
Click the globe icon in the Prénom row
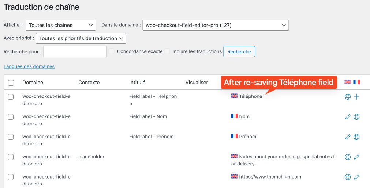point(356,137)
